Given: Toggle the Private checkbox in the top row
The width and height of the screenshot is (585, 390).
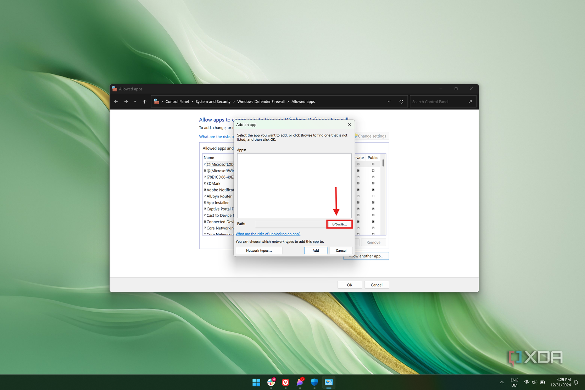Looking at the screenshot, I should (x=358, y=164).
